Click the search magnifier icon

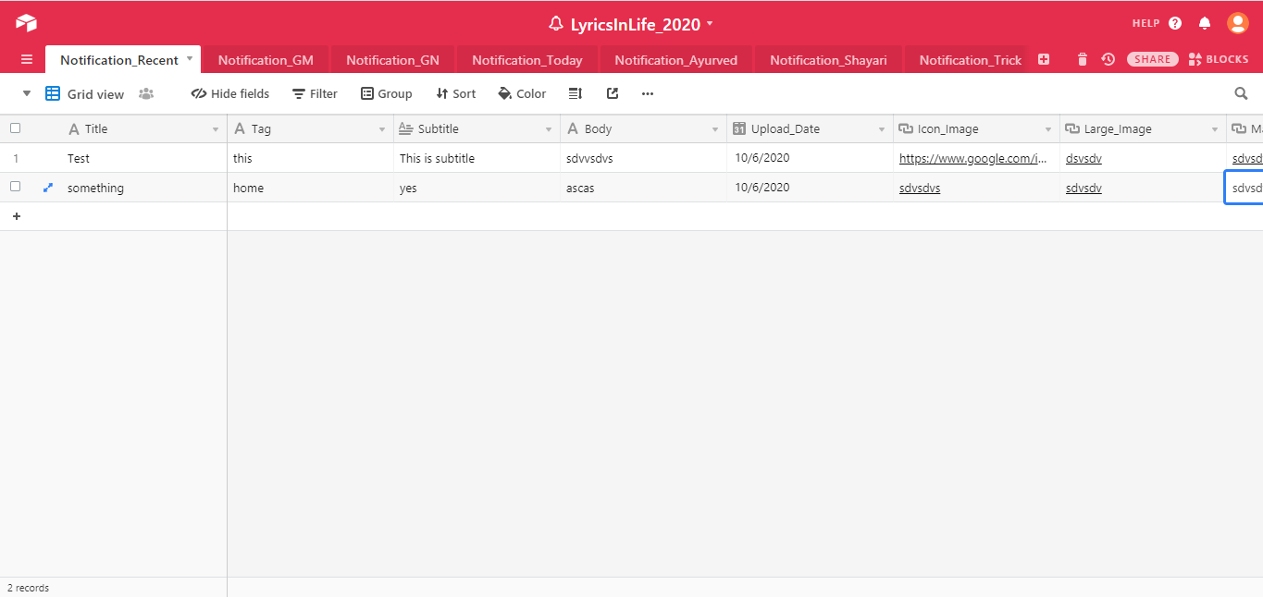pyautogui.click(x=1241, y=93)
